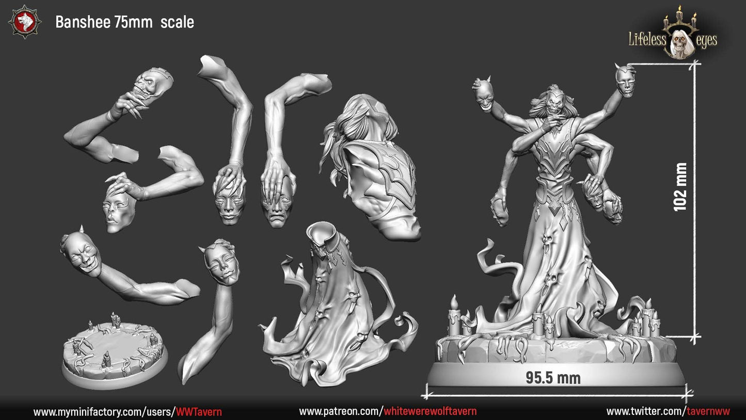Click the 95.5 mm width label

(553, 378)
